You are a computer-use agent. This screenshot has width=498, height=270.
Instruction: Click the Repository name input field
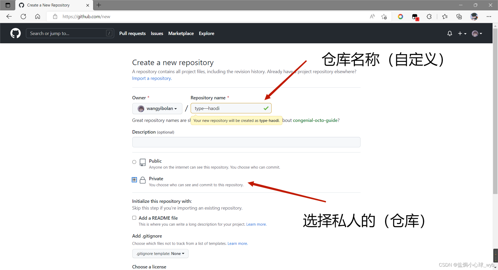click(x=231, y=108)
